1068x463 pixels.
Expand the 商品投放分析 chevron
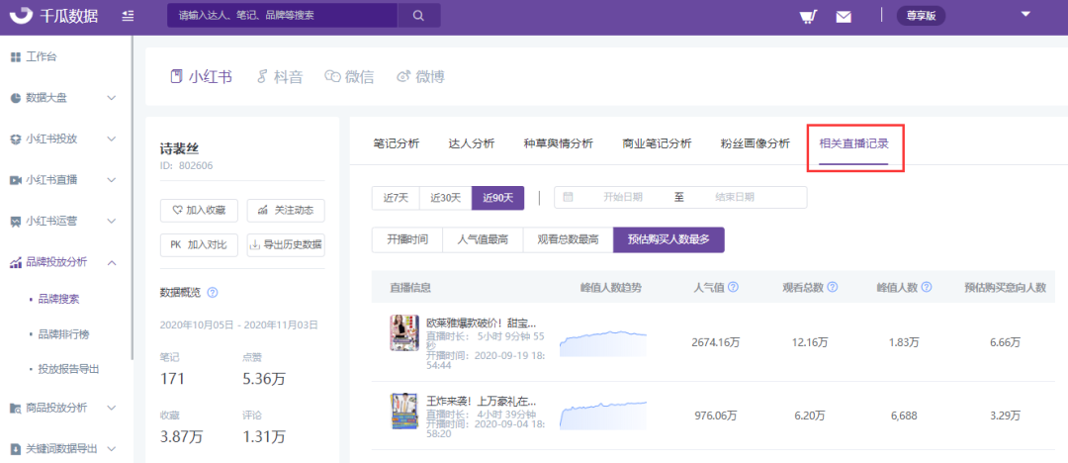click(113, 408)
